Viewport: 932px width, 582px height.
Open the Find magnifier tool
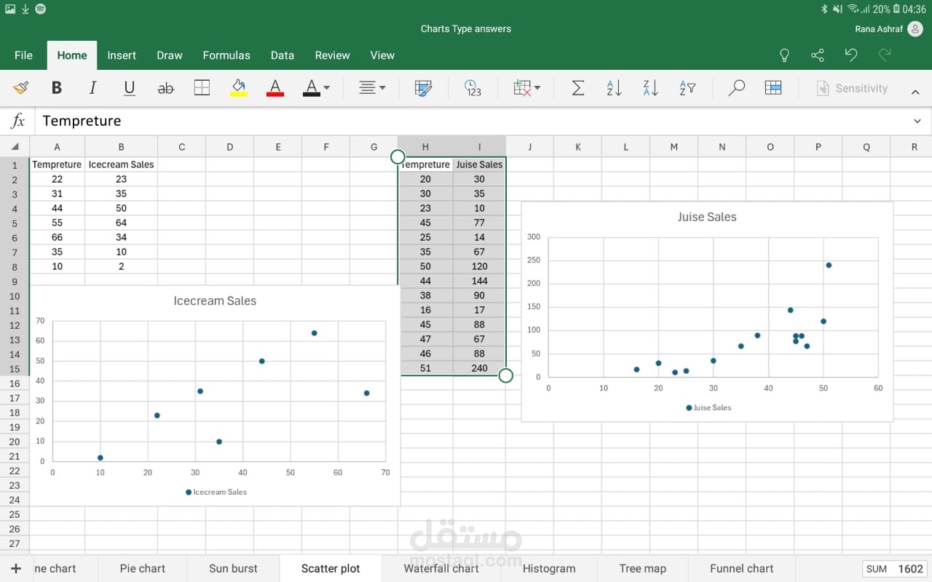pyautogui.click(x=736, y=88)
